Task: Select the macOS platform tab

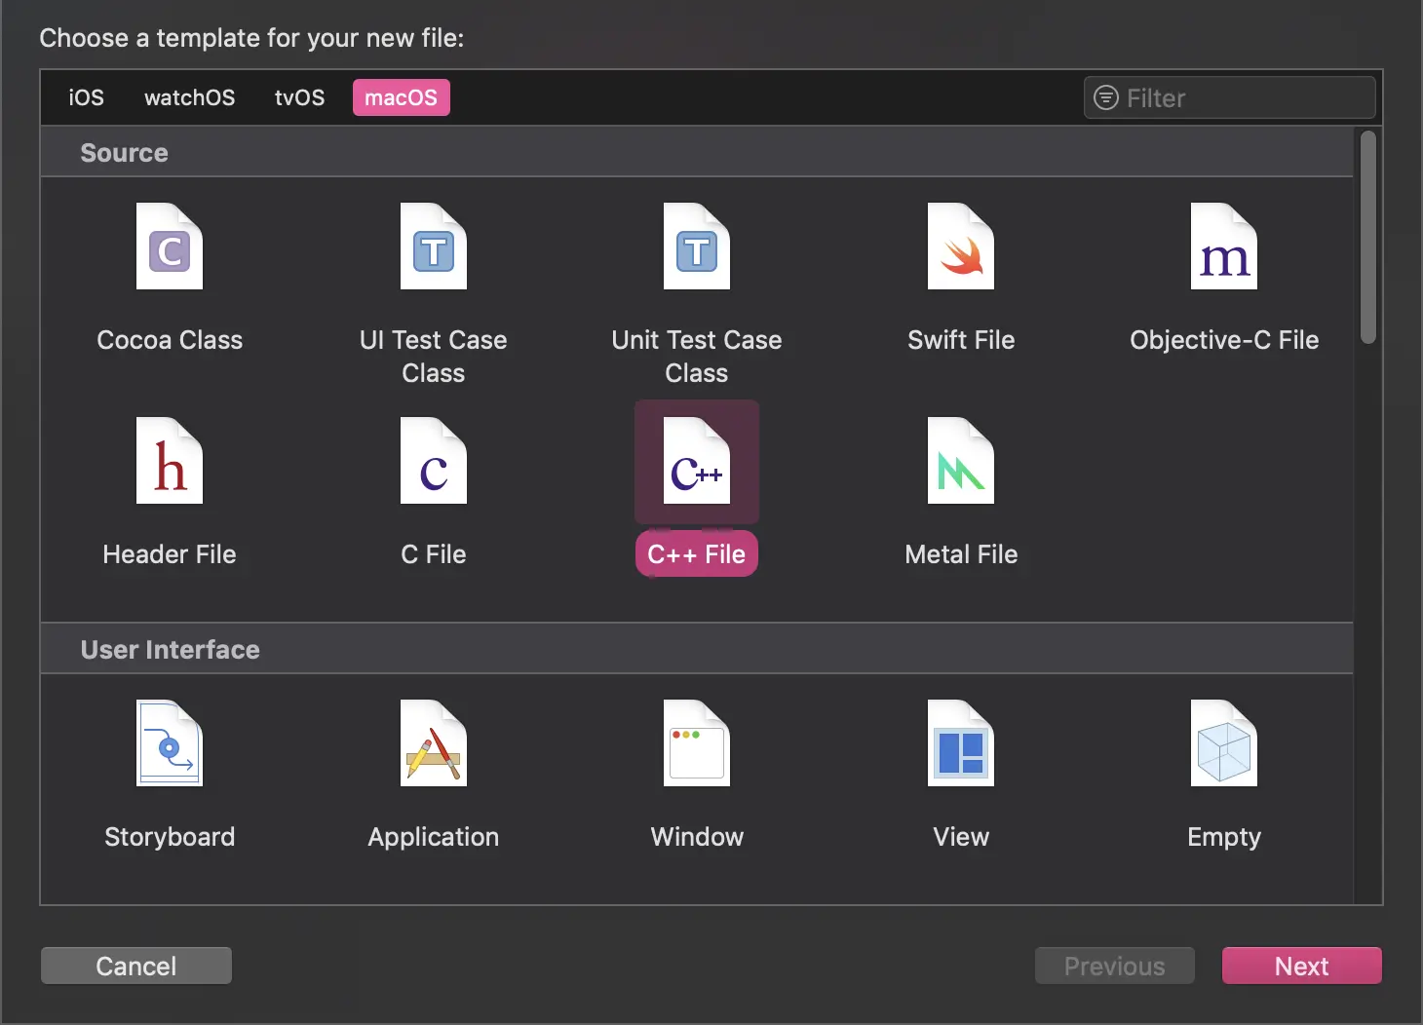Action: pyautogui.click(x=401, y=97)
